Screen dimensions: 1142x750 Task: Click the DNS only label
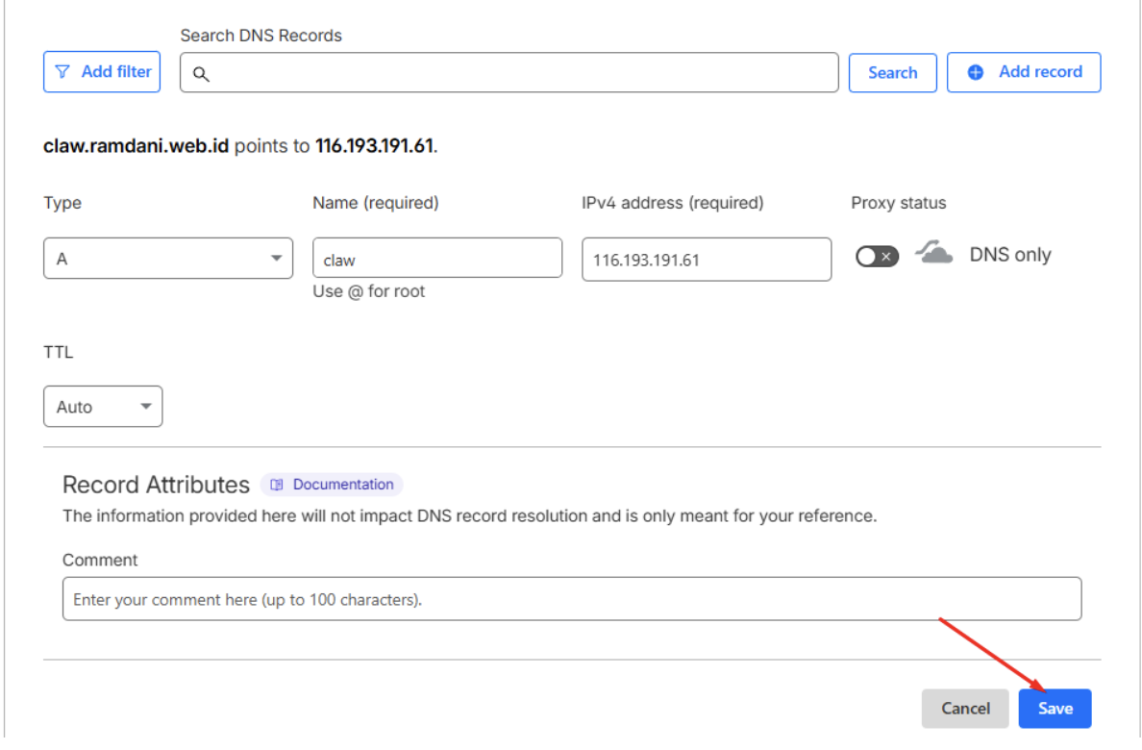point(1009,255)
